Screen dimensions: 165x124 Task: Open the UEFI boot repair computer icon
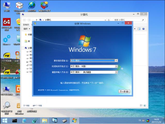[7, 91]
